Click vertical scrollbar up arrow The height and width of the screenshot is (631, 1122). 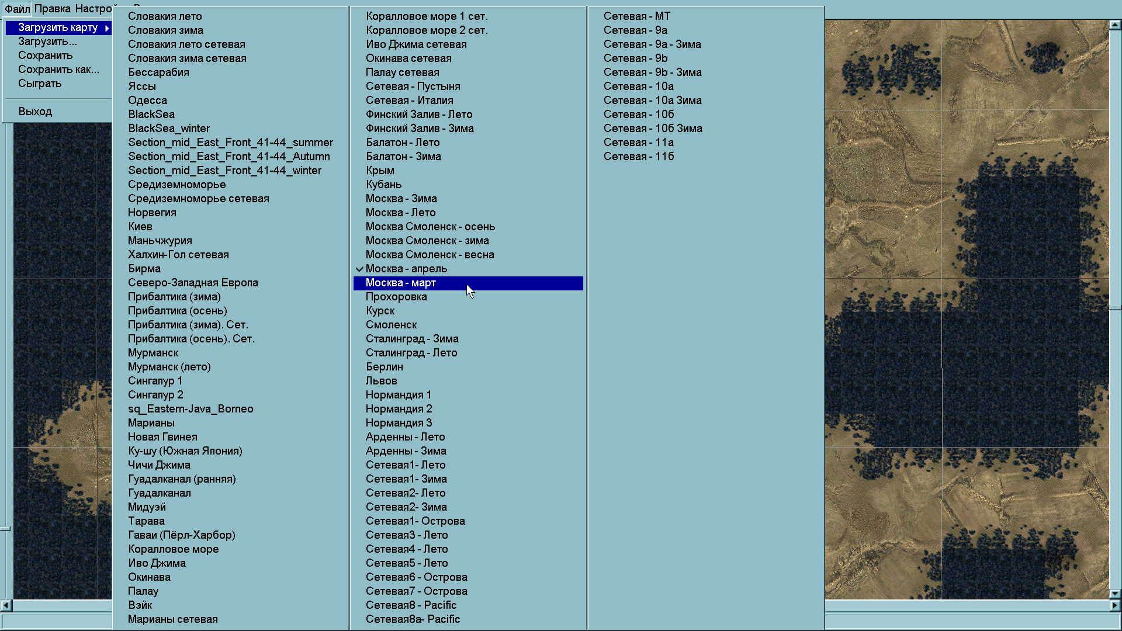[1115, 25]
